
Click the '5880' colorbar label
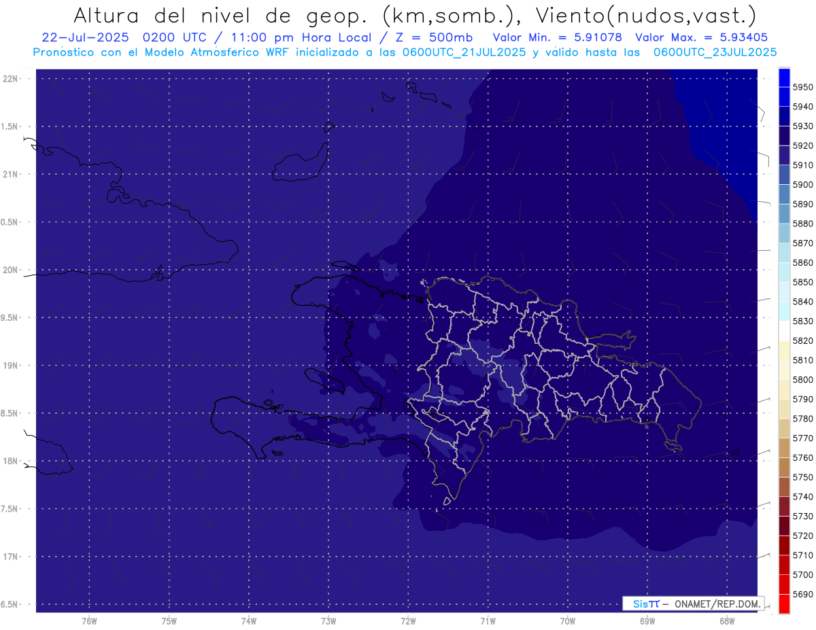pyautogui.click(x=803, y=224)
